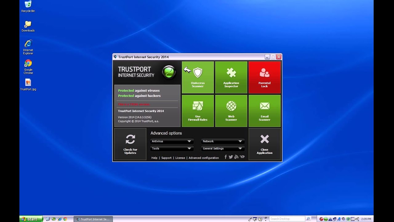Minimize the TrustPort window
The height and width of the screenshot is (222, 394).
[x=267, y=57]
